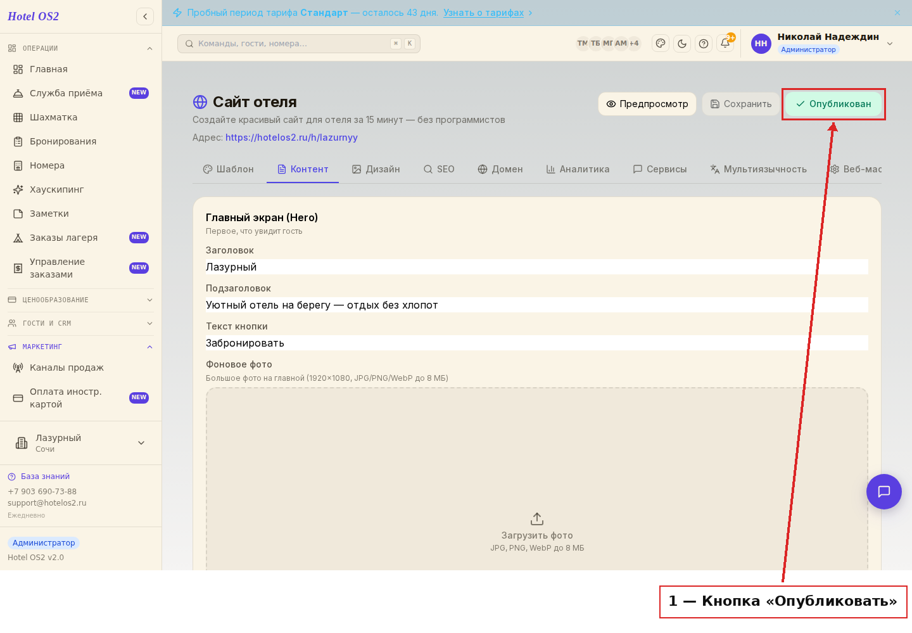912x633 pixels.
Task: Switch to the Контент tab
Action: point(303,169)
